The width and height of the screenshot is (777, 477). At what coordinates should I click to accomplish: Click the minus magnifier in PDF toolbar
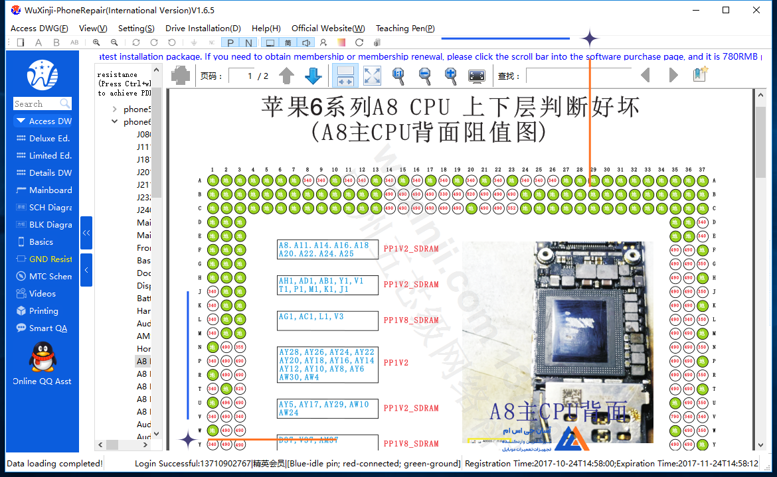(424, 76)
